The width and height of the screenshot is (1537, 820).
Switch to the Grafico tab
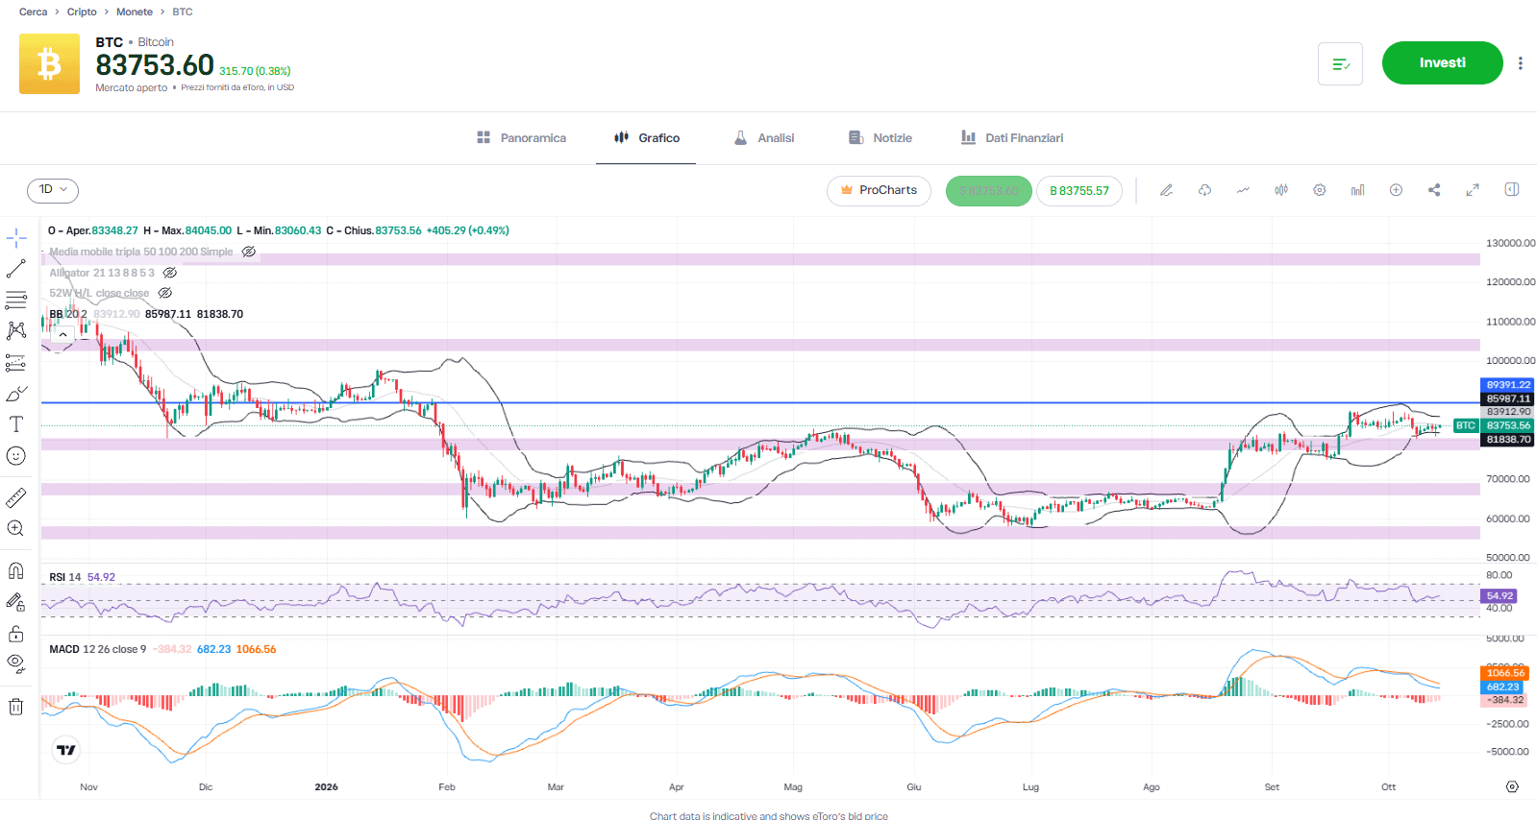tap(646, 138)
